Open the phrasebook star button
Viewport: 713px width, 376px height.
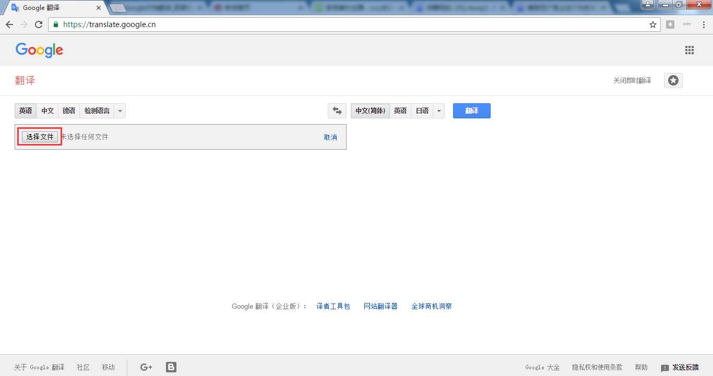pyautogui.click(x=673, y=80)
